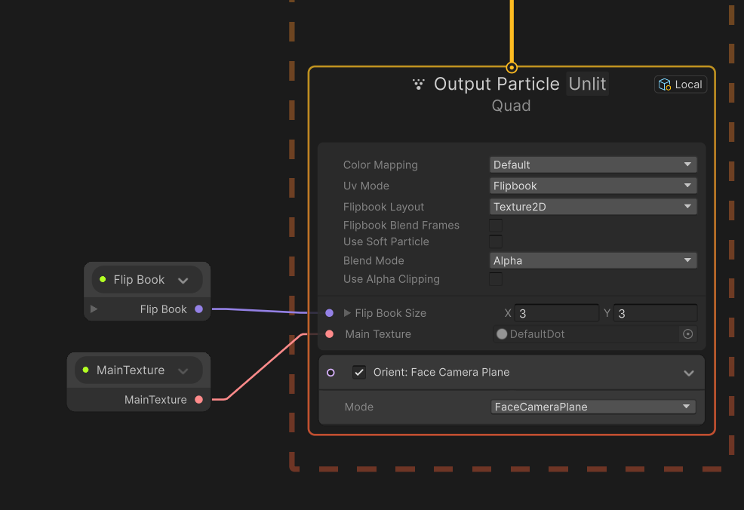Enable the Use Soft Particle checkbox
Viewport: 744px width, 510px height.
(496, 241)
